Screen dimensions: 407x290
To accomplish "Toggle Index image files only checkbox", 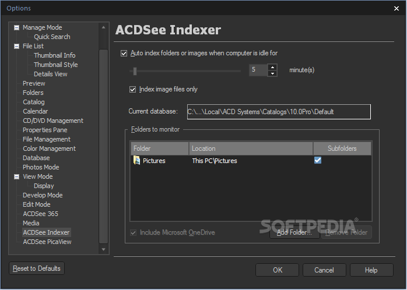I will tap(132, 90).
